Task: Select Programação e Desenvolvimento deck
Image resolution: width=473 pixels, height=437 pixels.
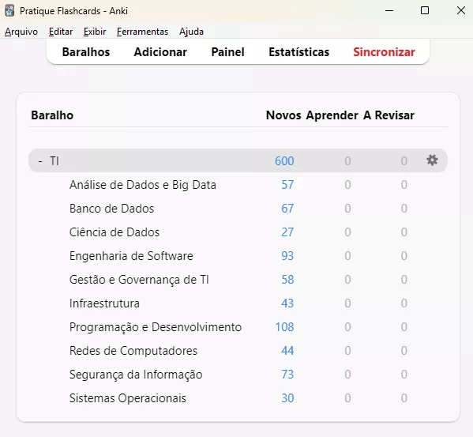Action: click(x=156, y=327)
